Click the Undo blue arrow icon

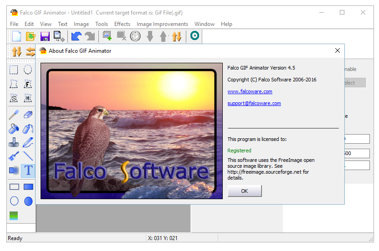tap(77, 36)
